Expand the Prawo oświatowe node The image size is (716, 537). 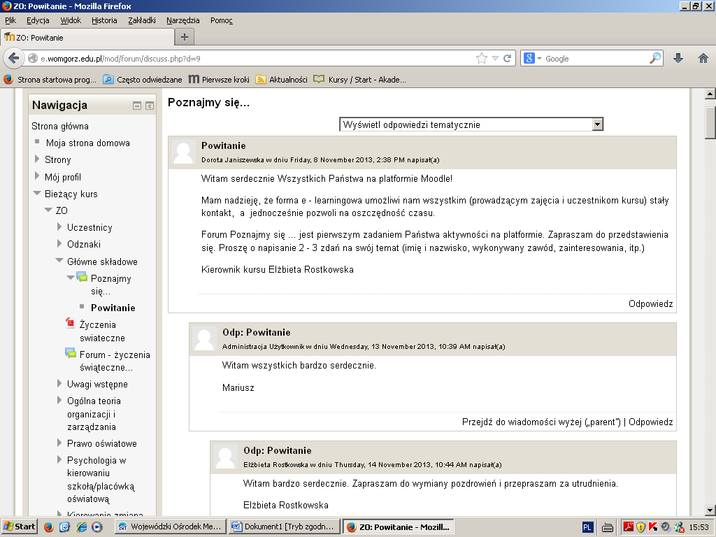pos(59,443)
